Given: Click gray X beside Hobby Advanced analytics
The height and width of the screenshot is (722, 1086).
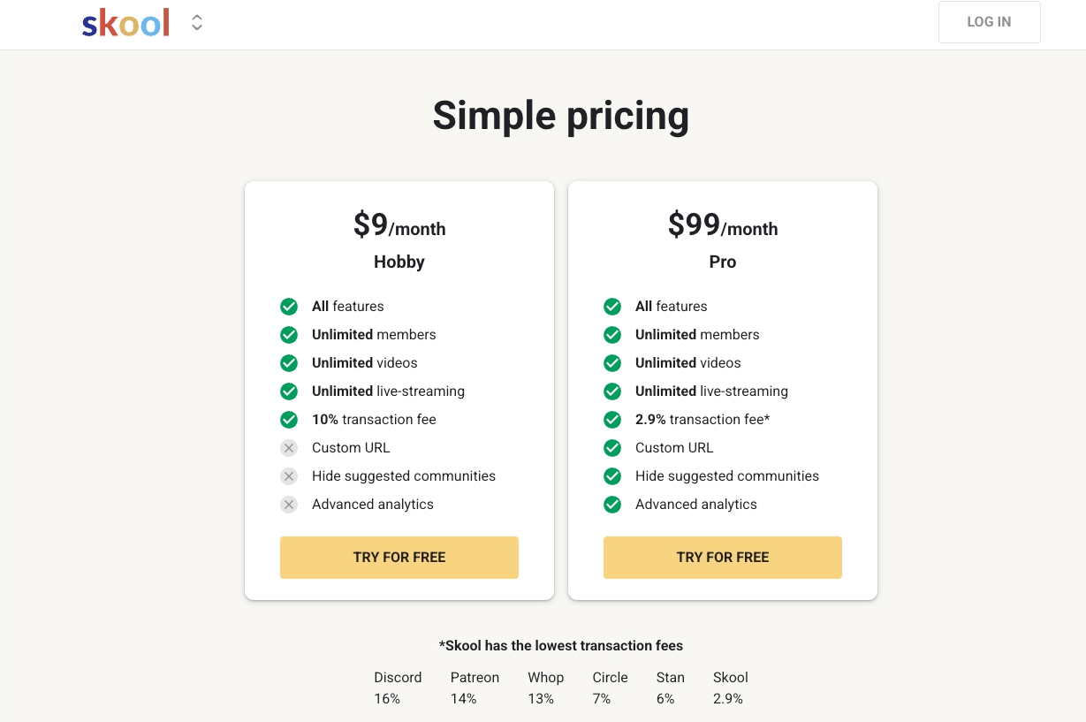Looking at the screenshot, I should 289,505.
